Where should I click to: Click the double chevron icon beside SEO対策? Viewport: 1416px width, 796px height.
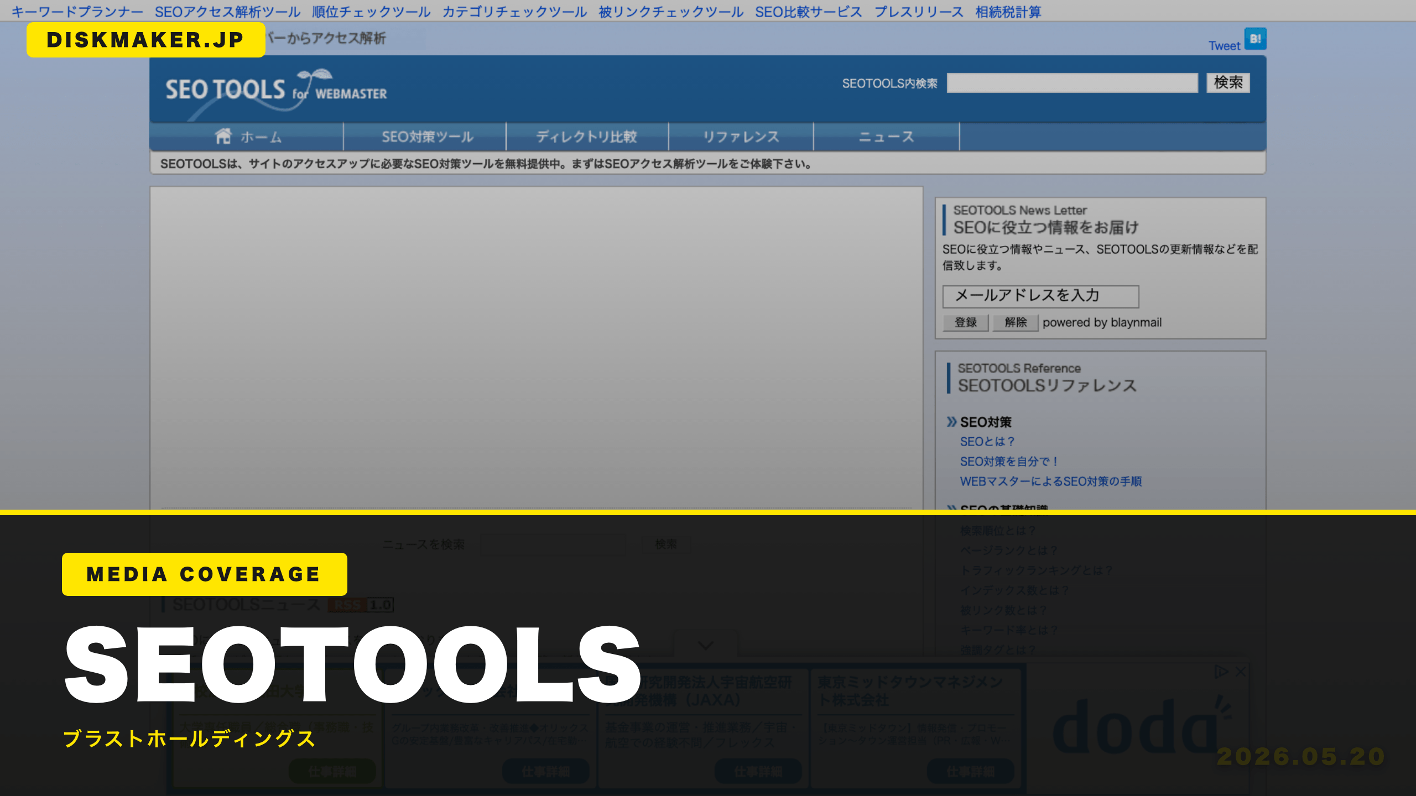[x=951, y=422]
